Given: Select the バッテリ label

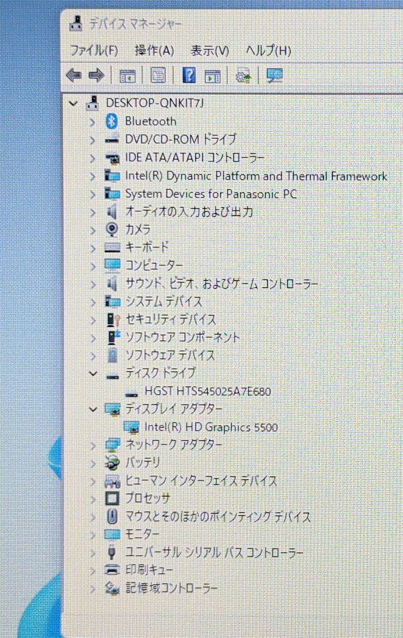Looking at the screenshot, I should click(143, 463).
